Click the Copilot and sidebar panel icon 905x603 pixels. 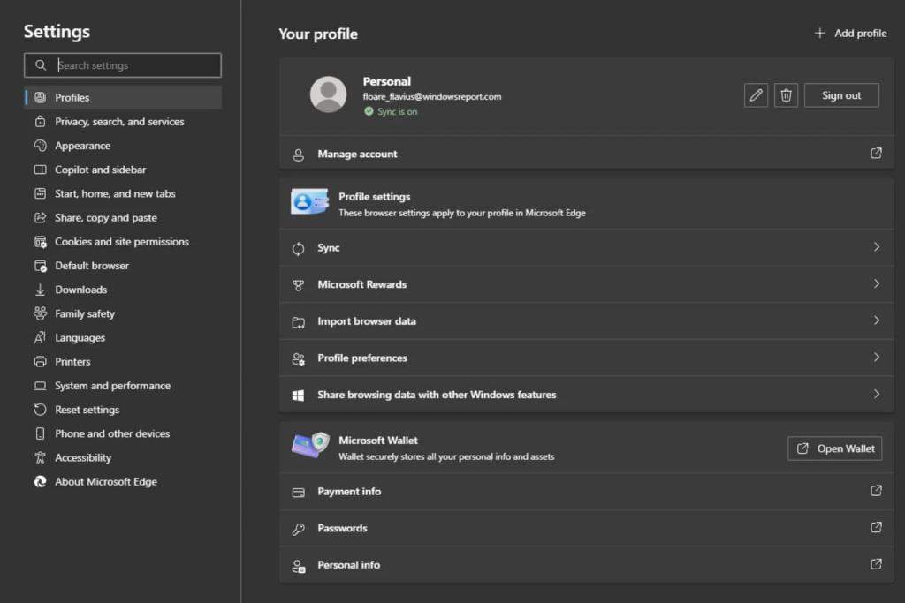point(41,170)
